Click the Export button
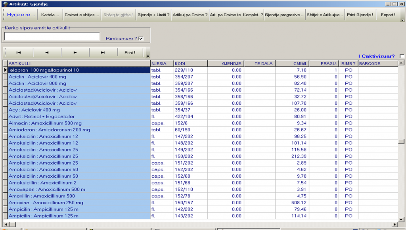 (x=388, y=15)
